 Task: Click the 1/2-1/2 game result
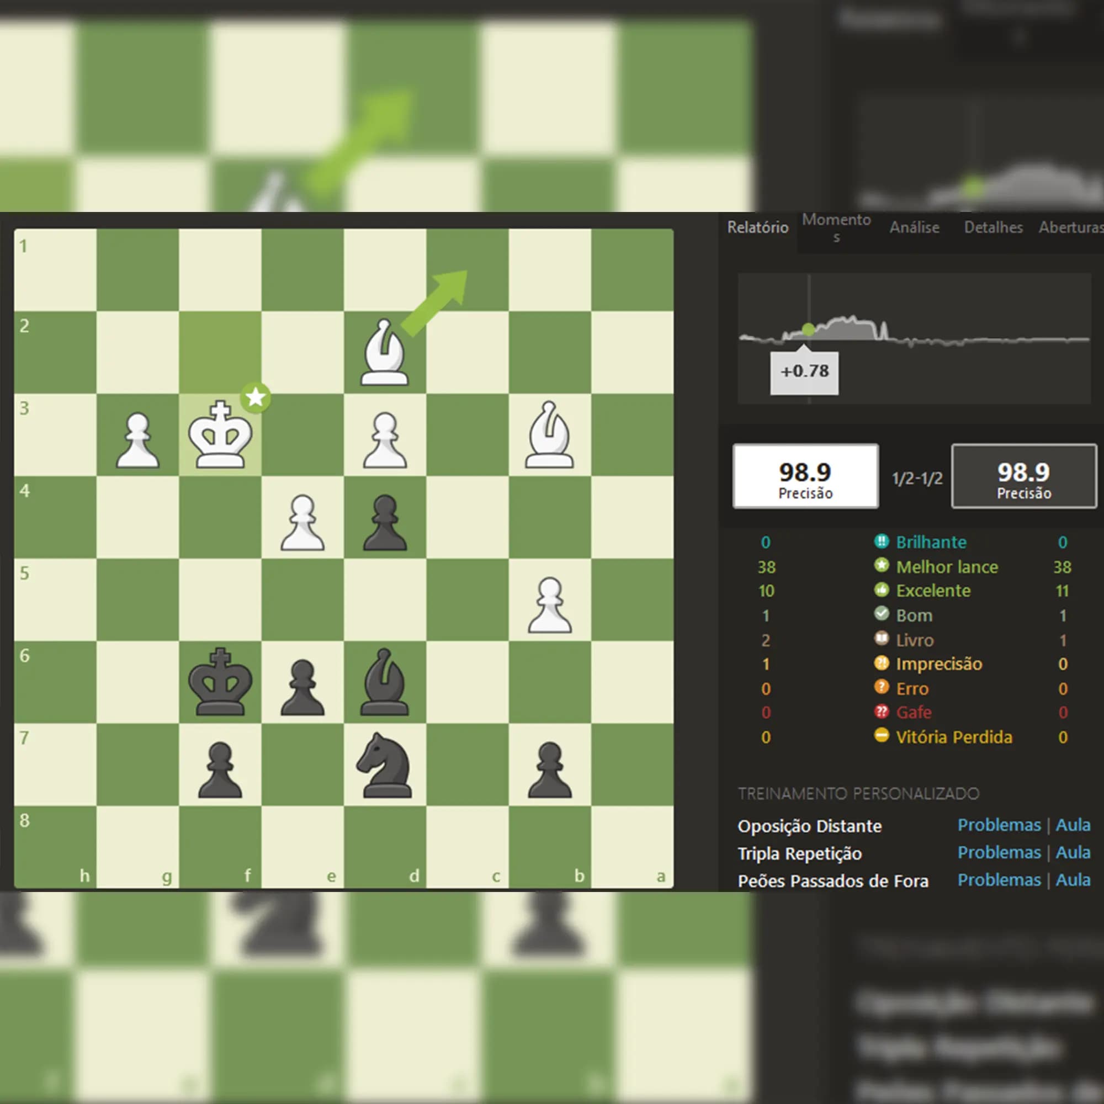[x=917, y=478]
